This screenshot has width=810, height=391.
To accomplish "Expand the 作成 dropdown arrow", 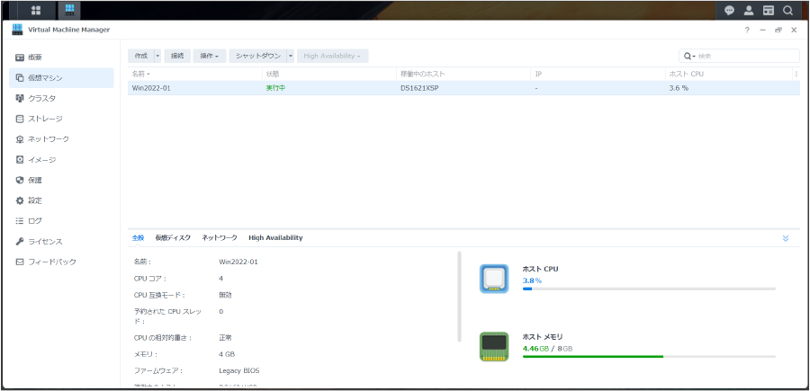I will pyautogui.click(x=157, y=56).
